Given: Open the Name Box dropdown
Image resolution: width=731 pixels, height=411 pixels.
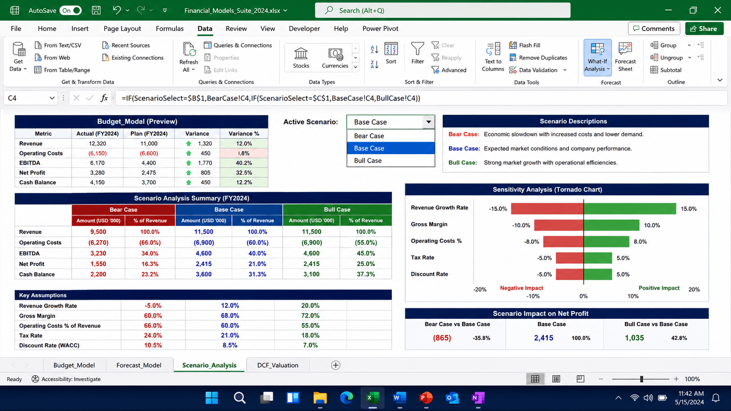Looking at the screenshot, I should coord(52,98).
